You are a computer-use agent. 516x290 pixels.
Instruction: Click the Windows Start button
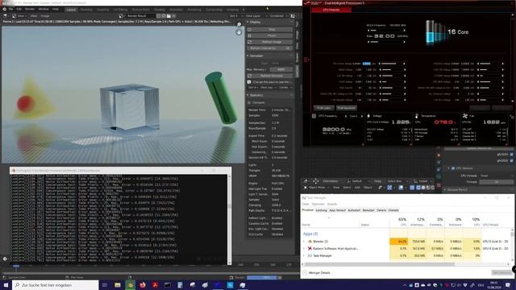click(x=6, y=285)
